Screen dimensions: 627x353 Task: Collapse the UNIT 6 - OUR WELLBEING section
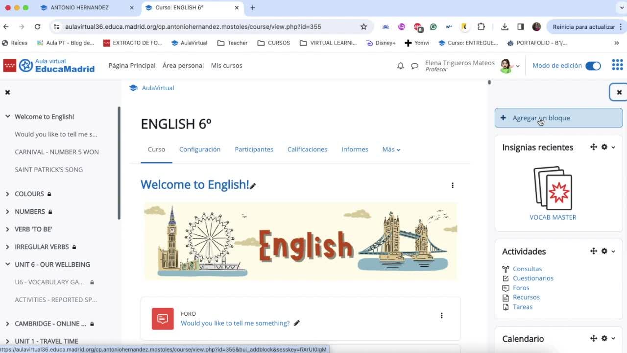(x=7, y=264)
